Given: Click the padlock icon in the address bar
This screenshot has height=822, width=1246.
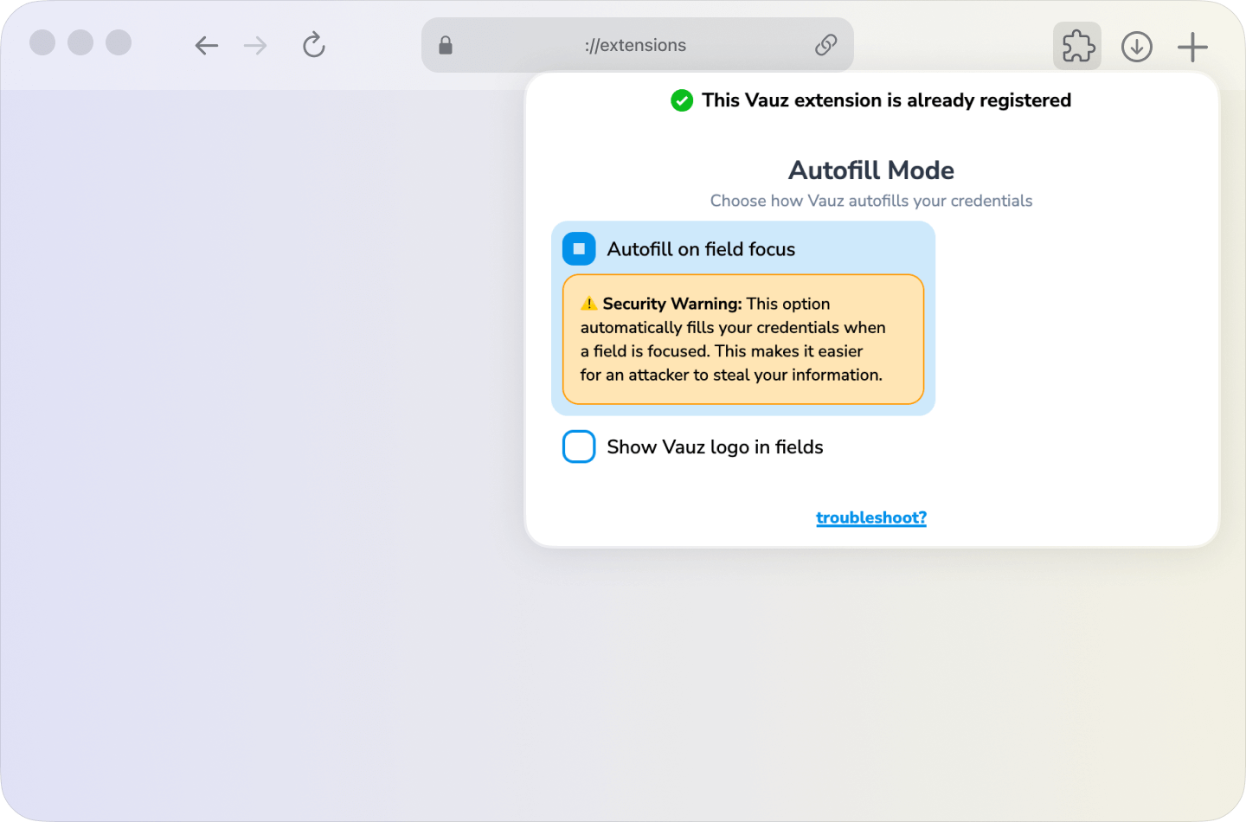Looking at the screenshot, I should point(445,44).
